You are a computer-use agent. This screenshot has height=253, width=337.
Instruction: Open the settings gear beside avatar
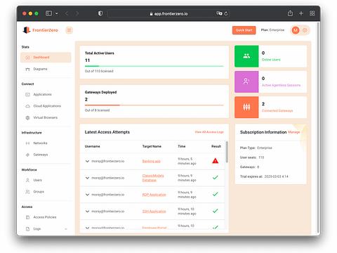click(x=305, y=30)
